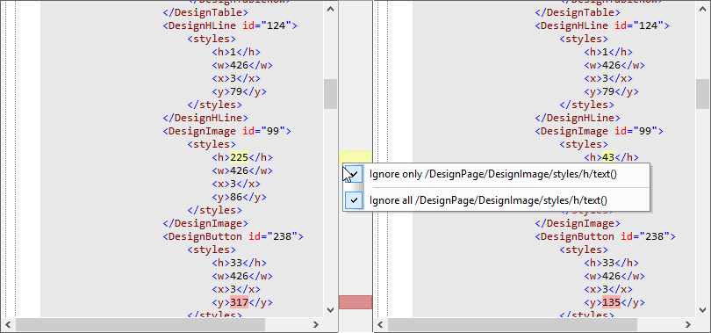
Task: Click the highlighted value 225 in the left pane
Action: pos(239,157)
